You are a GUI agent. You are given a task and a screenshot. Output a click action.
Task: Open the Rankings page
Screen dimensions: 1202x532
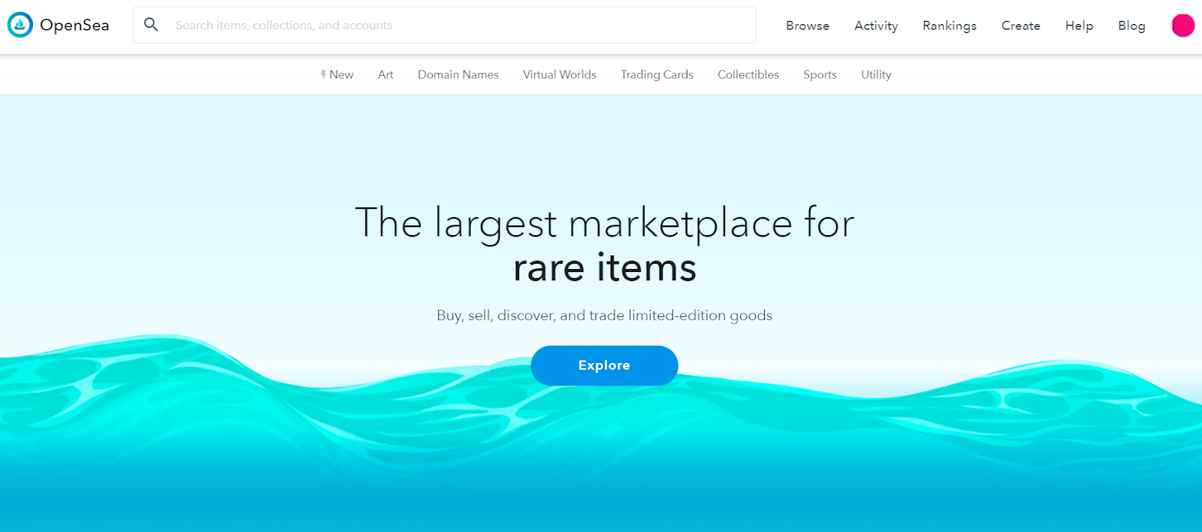[950, 26]
